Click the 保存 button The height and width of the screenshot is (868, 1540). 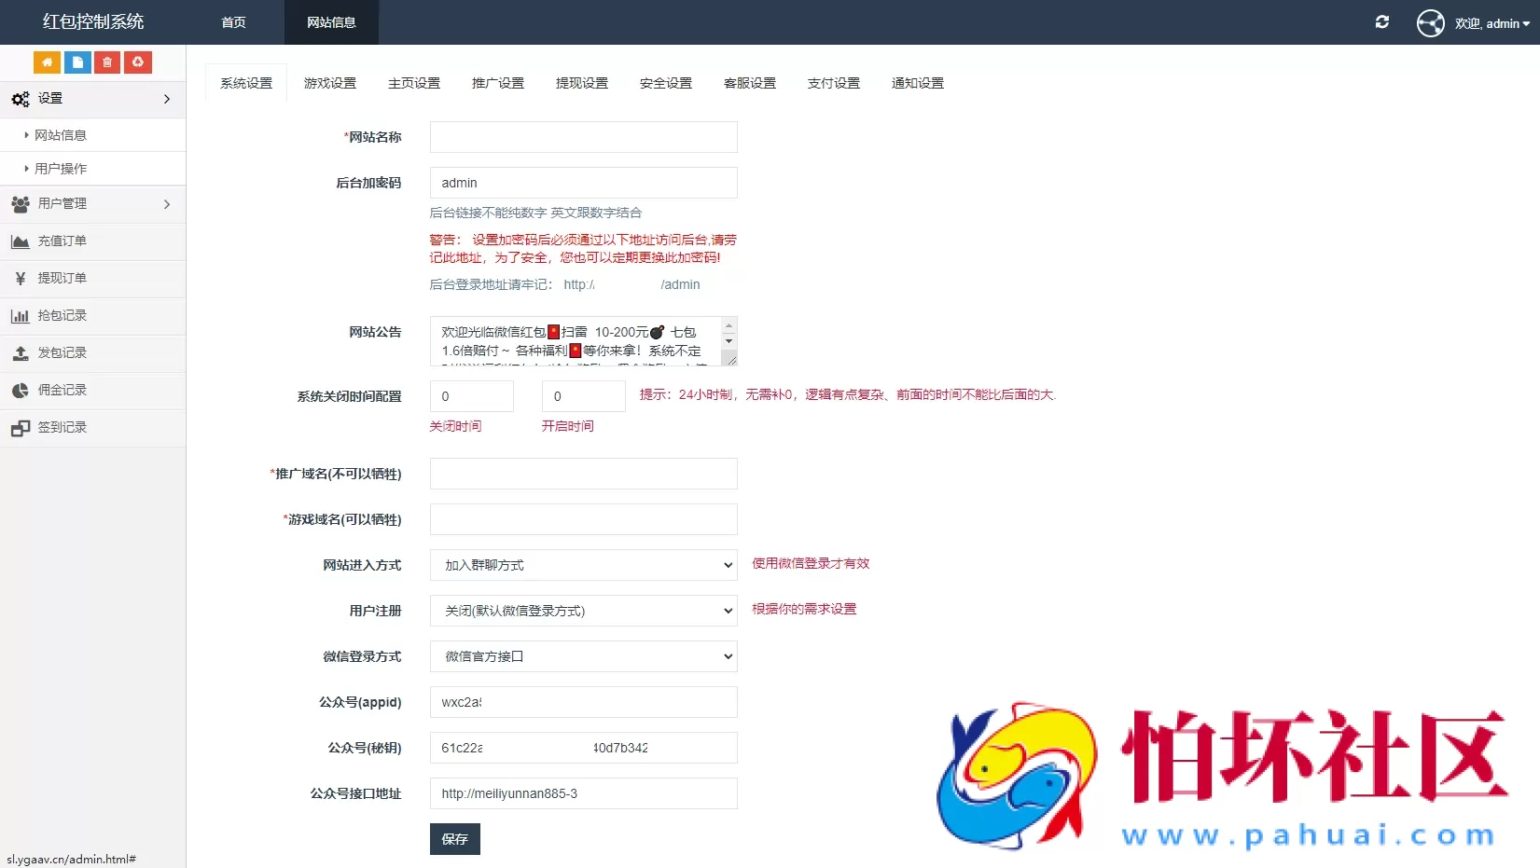454,838
